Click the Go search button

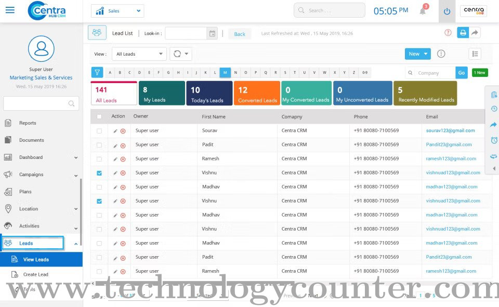click(x=462, y=73)
